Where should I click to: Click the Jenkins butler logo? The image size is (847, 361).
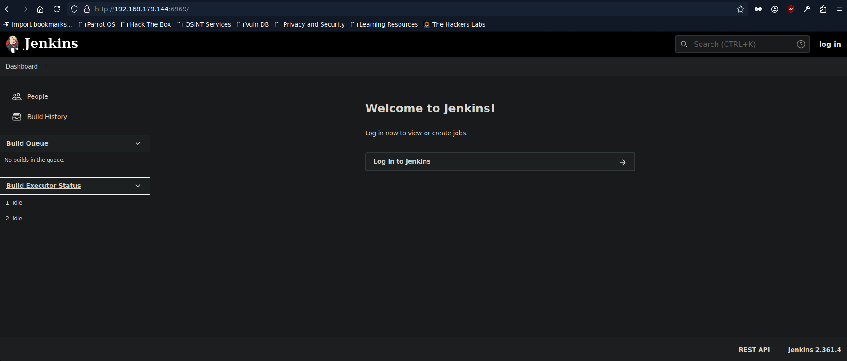pos(13,44)
